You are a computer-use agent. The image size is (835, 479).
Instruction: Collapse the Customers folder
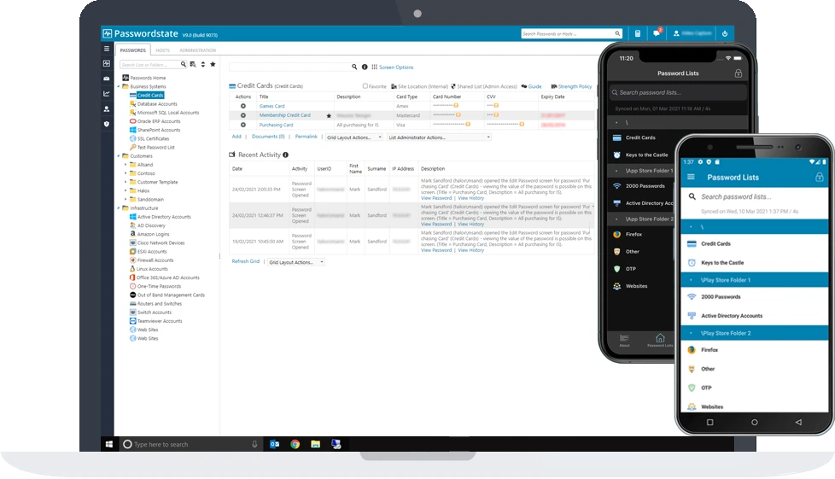coord(118,156)
